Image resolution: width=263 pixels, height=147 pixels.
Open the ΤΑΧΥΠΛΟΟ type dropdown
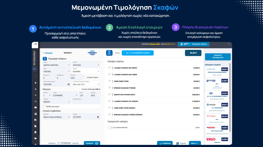[x=86, y=64]
